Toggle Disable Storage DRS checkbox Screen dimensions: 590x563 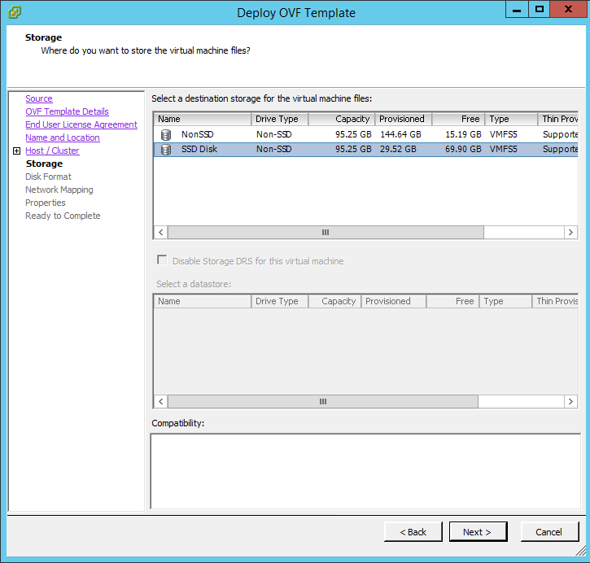tap(163, 261)
